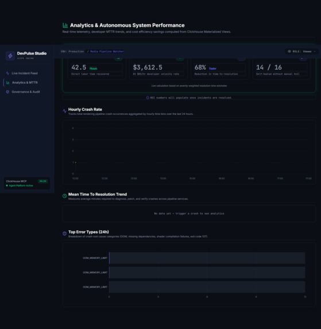This screenshot has width=321, height=329.
Task: Open the Media Pipeline Watcher breadcrumb link
Action: pyautogui.click(x=107, y=52)
